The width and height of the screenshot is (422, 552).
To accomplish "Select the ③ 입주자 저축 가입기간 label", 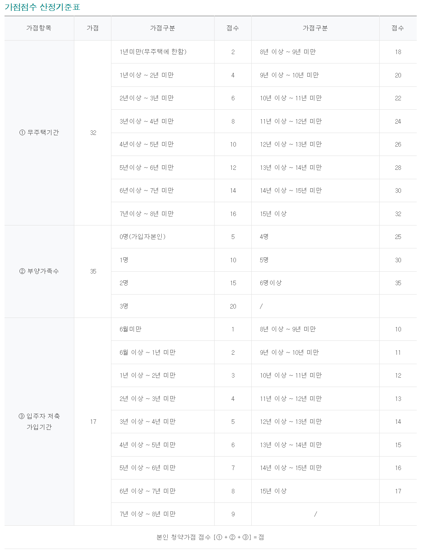I will pyautogui.click(x=39, y=422).
